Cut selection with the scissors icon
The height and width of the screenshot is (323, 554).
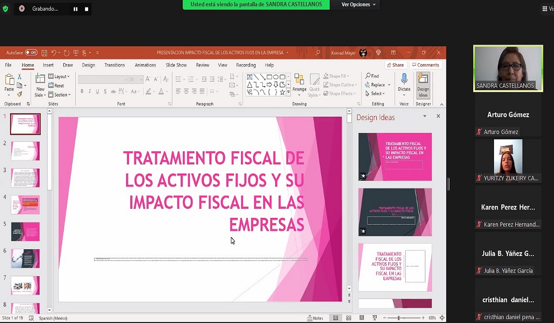(19, 77)
